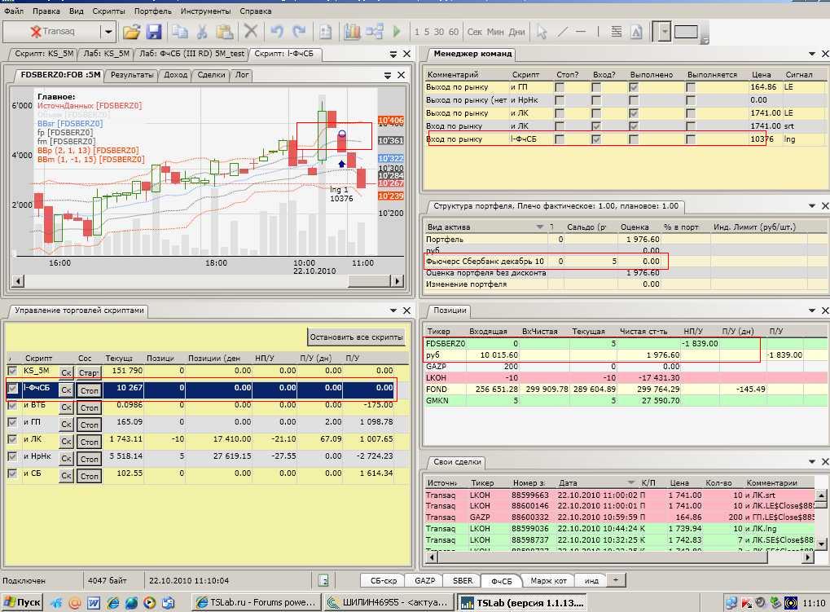The height and width of the screenshot is (612, 830).
Task: Open the Transaq data source dropdown
Action: [x=108, y=32]
